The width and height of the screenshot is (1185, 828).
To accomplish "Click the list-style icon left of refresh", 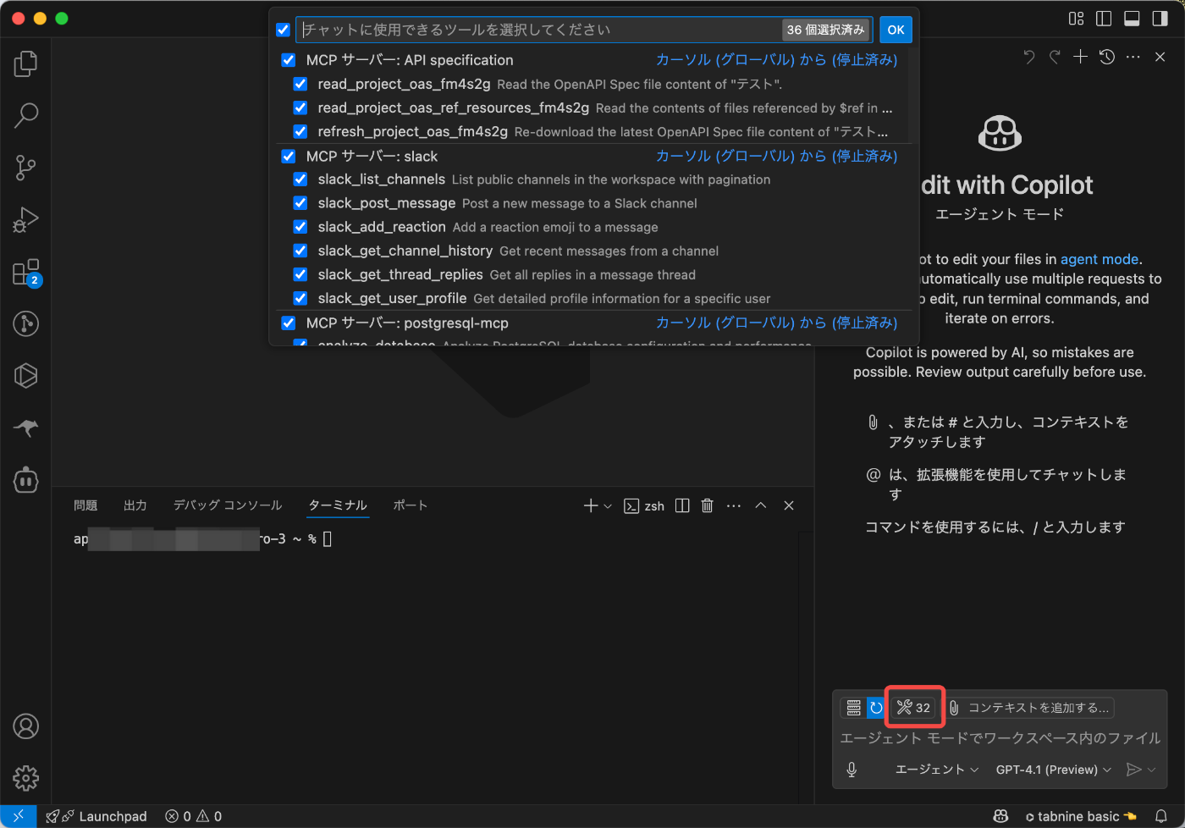I will pos(854,708).
